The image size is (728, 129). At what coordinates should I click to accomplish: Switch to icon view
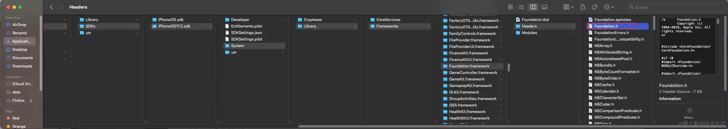(x=510, y=7)
